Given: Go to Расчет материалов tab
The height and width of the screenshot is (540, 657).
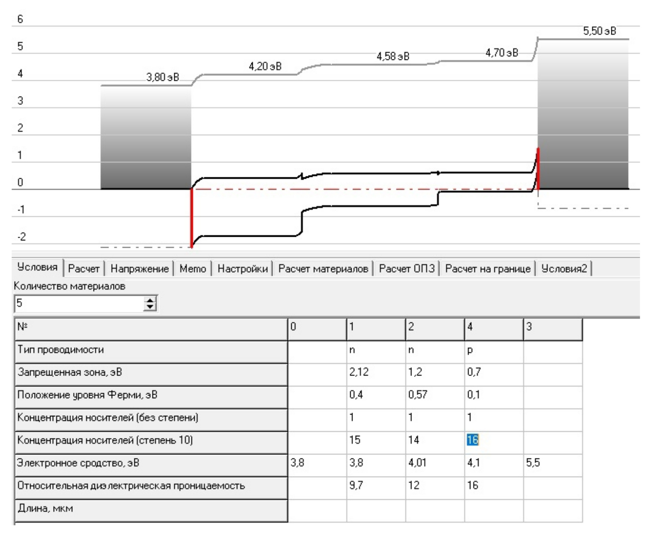Looking at the screenshot, I should point(323,269).
